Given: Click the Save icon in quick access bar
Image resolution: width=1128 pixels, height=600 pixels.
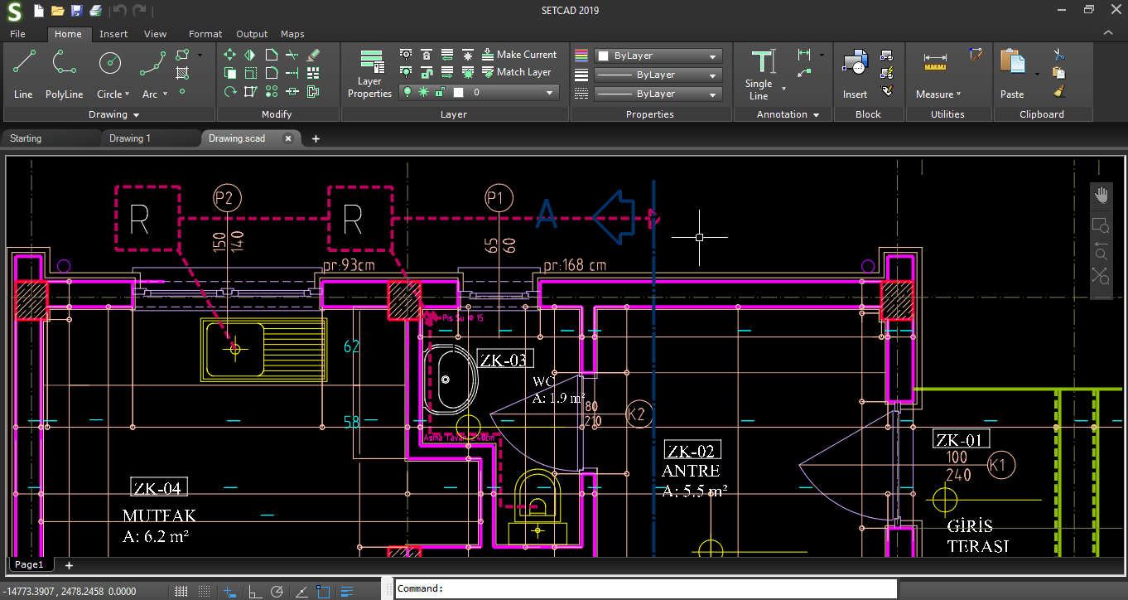Looking at the screenshot, I should coord(76,11).
